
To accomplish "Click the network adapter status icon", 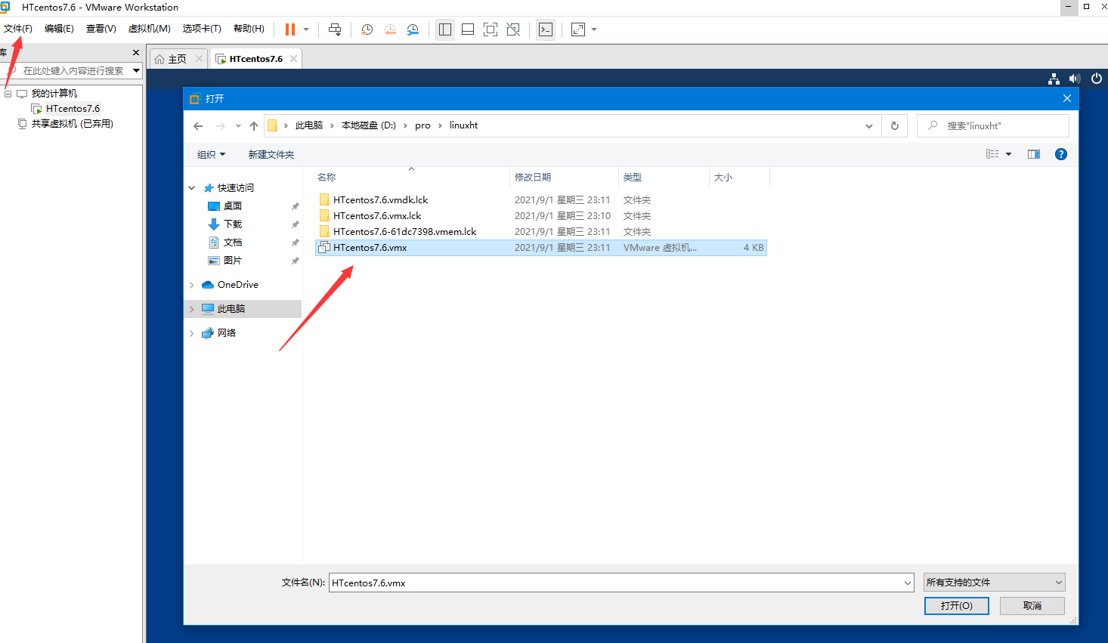I will click(x=1054, y=79).
